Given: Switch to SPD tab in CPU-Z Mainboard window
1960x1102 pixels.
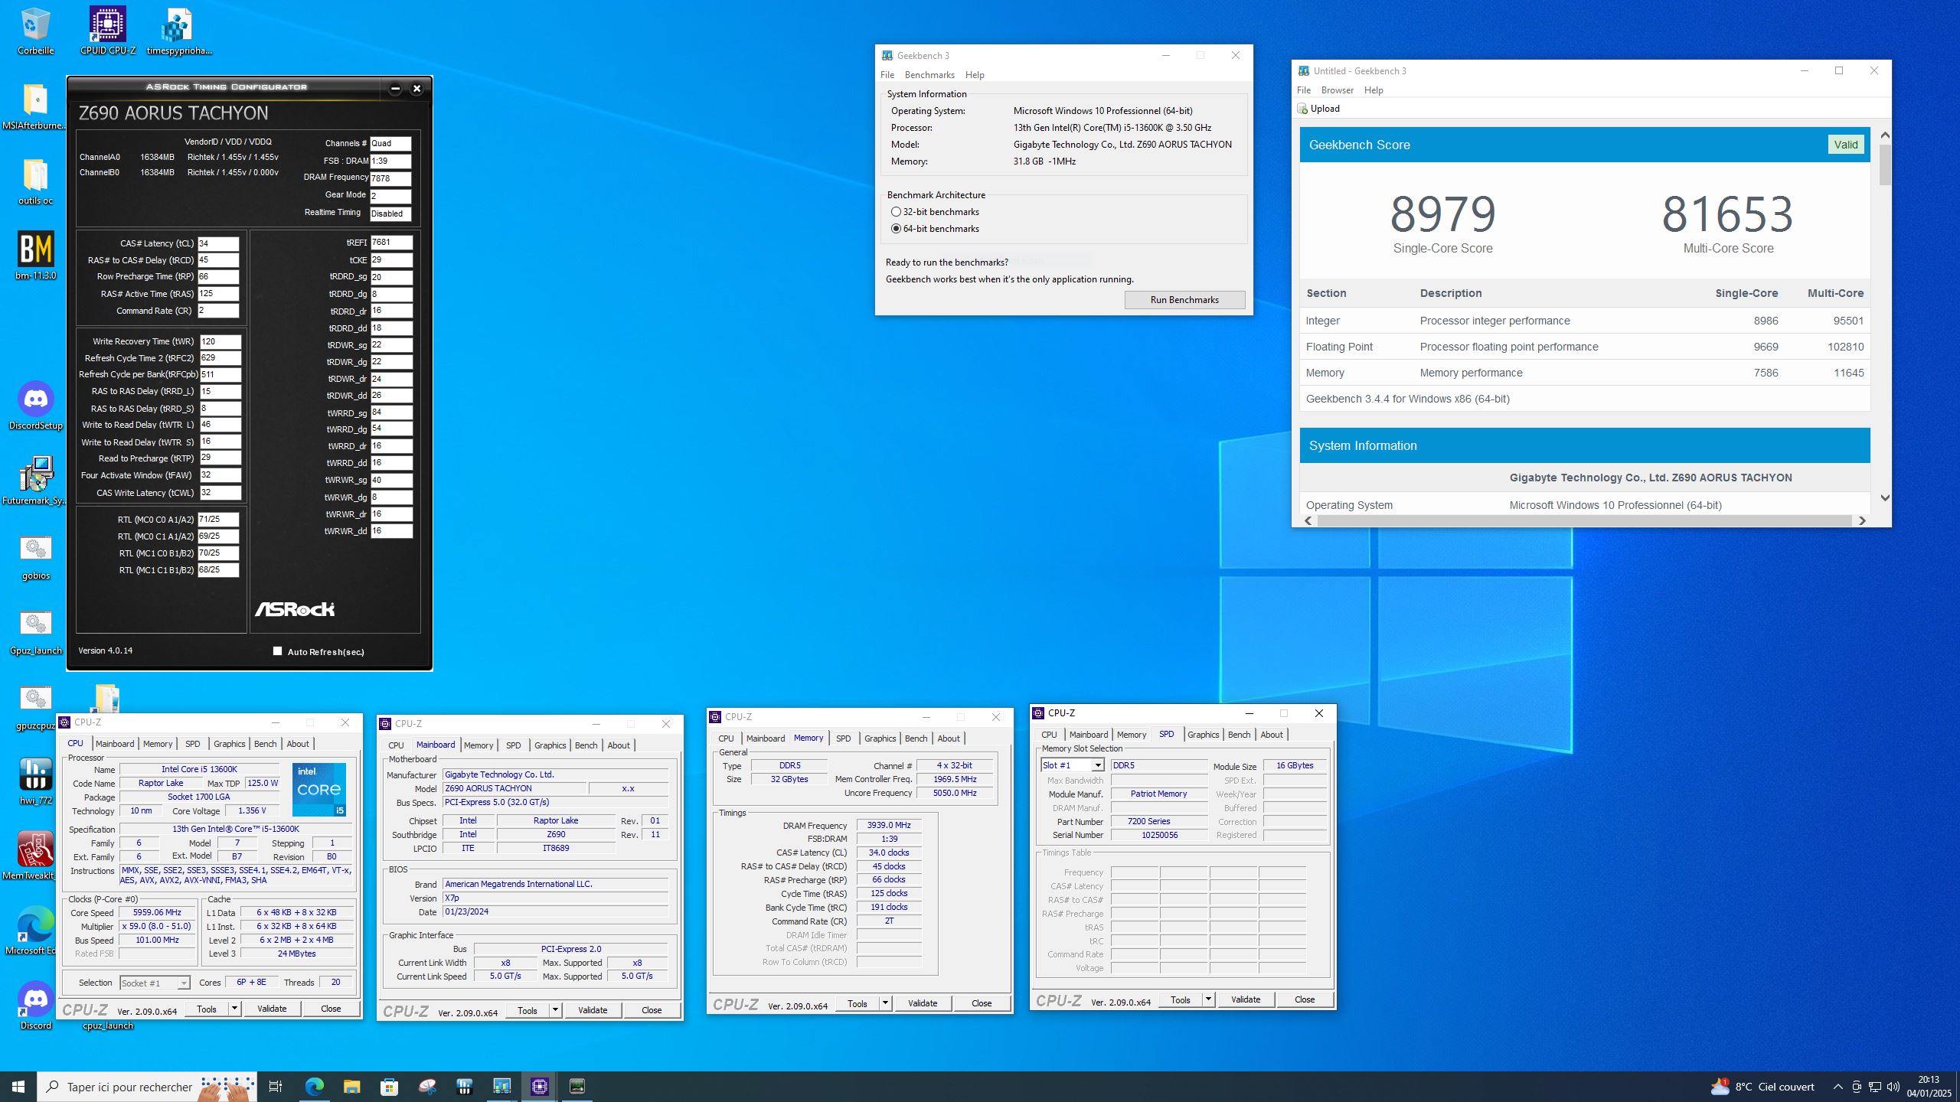Looking at the screenshot, I should 513,745.
